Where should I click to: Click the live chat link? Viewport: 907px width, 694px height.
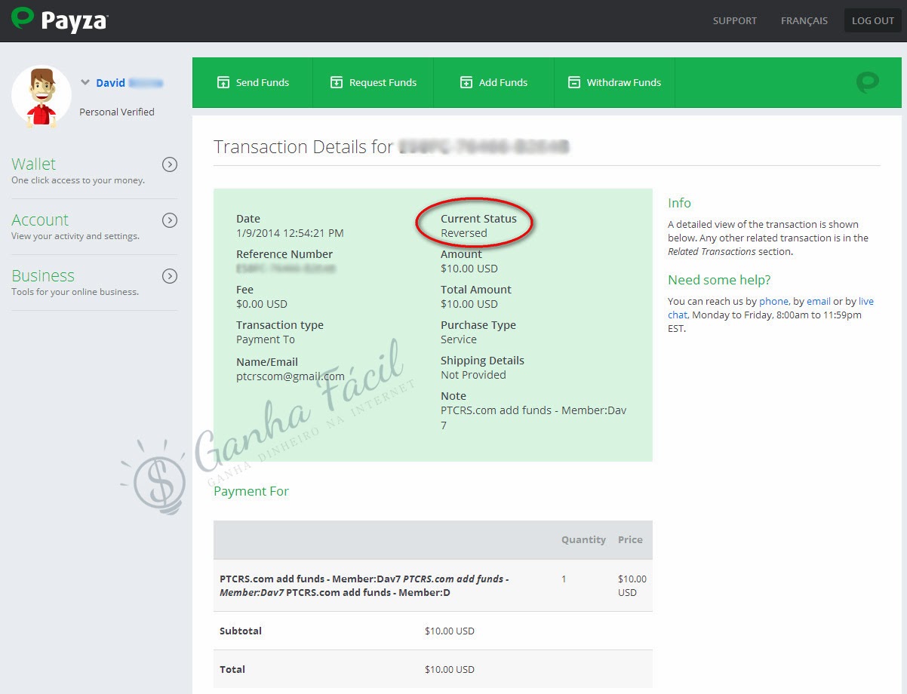click(770, 308)
